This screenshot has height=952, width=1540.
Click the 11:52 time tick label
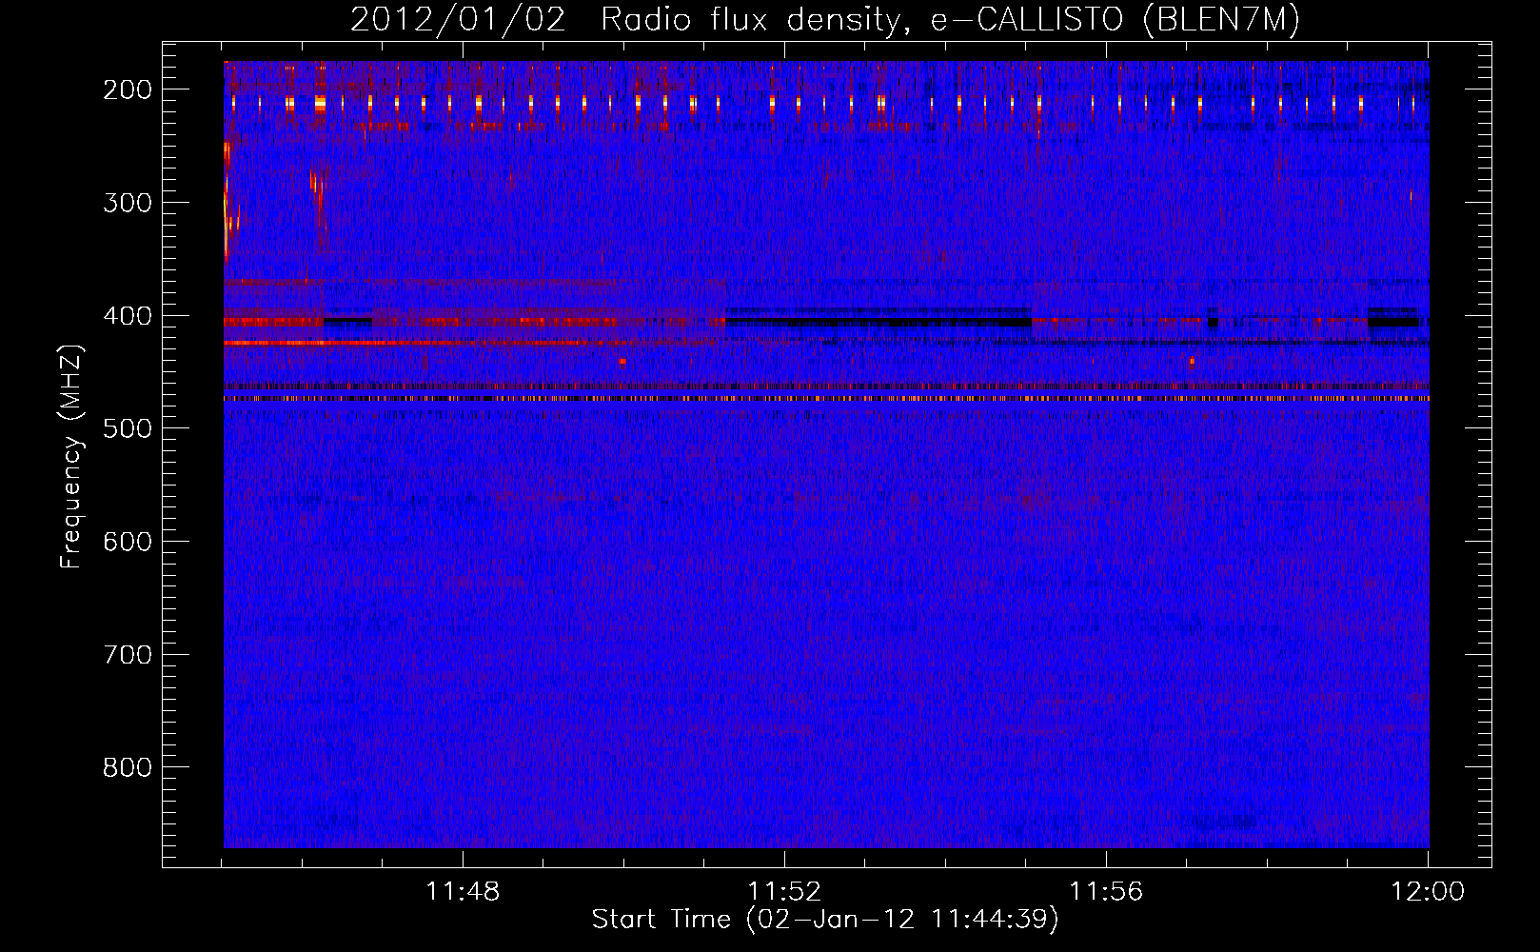784,892
